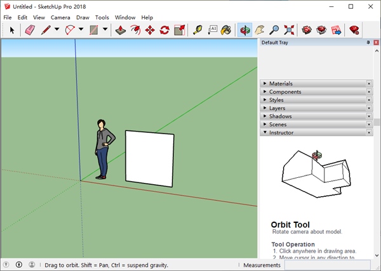Select the Zoom Extents tool

(289, 30)
